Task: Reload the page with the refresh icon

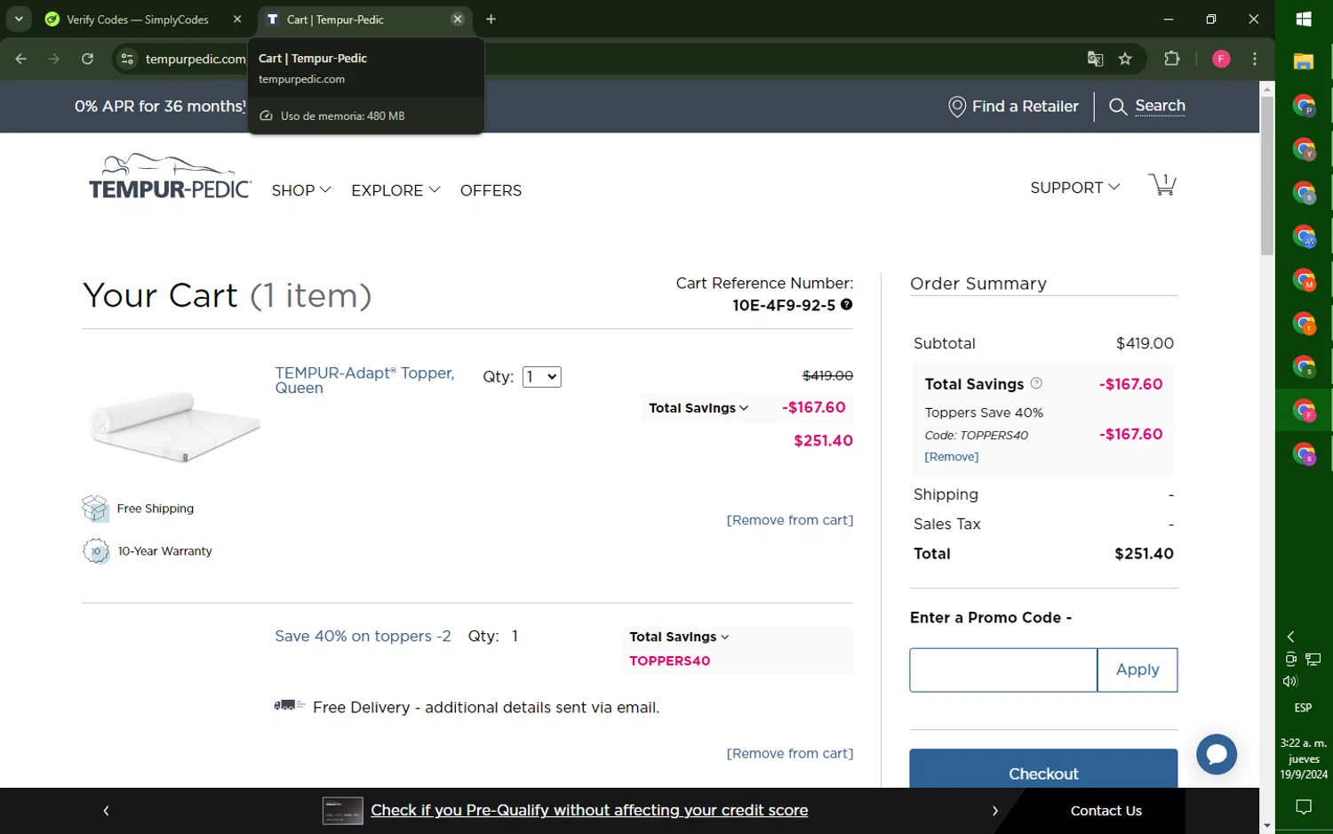Action: [x=87, y=59]
